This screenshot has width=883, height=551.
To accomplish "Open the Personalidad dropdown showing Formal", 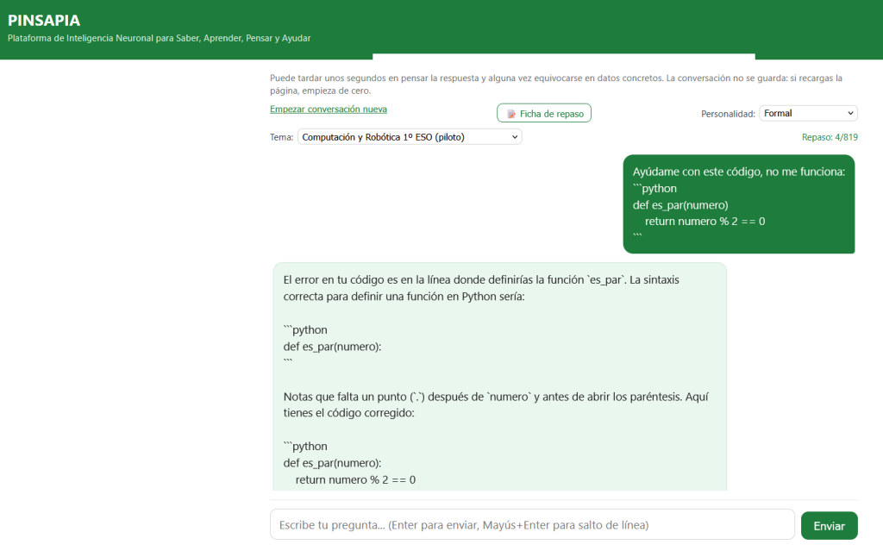I will tap(808, 113).
